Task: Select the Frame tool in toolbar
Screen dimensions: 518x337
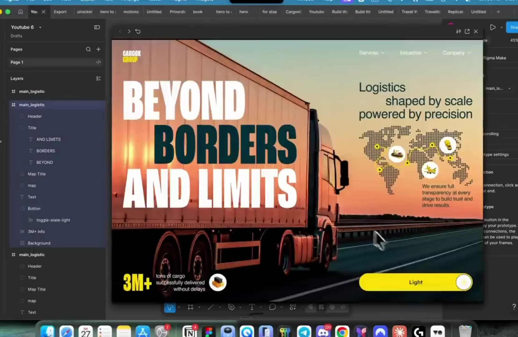Action: coord(190,307)
